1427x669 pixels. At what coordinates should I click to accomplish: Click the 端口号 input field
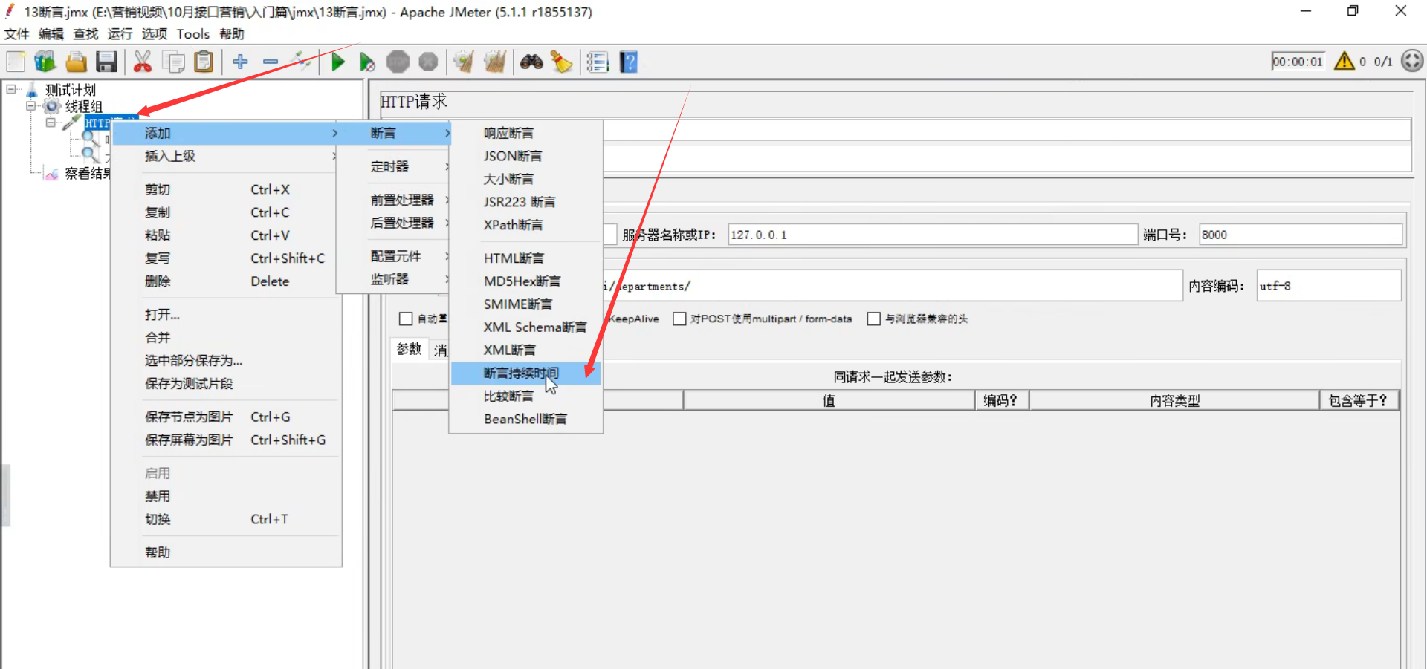tap(1301, 235)
